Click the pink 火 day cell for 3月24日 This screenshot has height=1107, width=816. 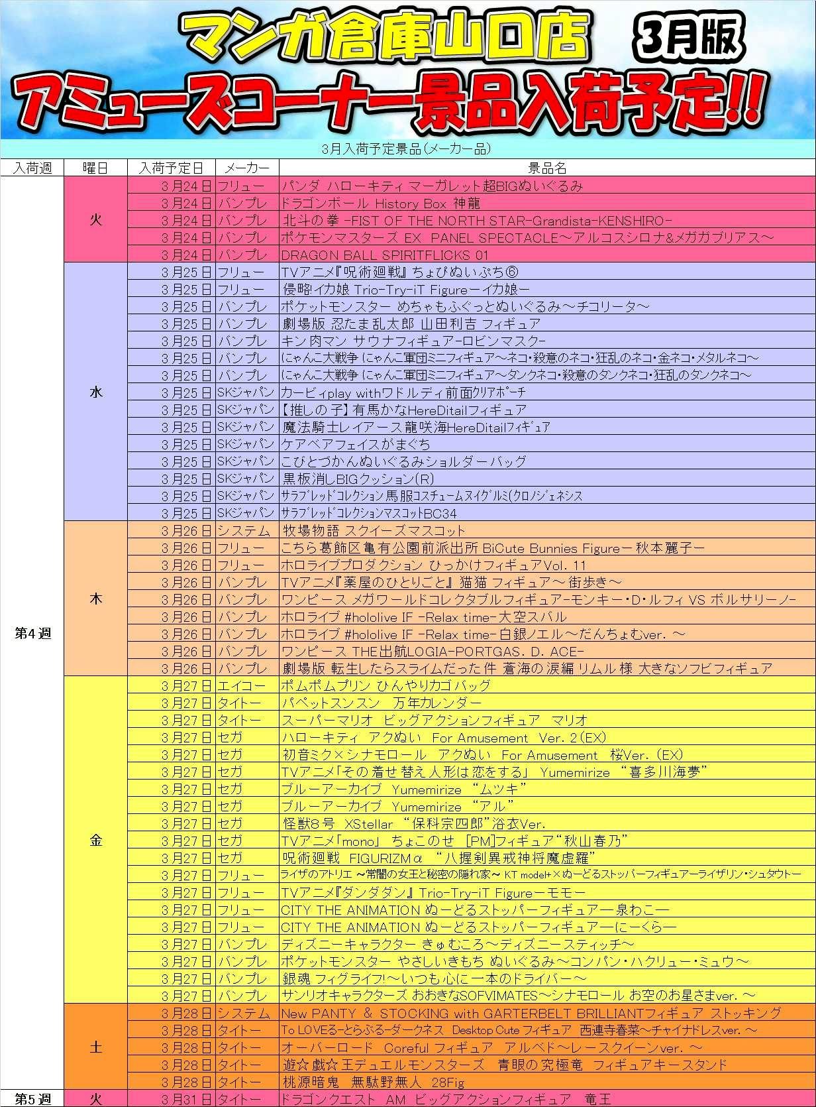(95, 219)
